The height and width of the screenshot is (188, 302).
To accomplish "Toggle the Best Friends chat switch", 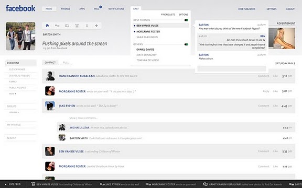I will (x=186, y=20).
